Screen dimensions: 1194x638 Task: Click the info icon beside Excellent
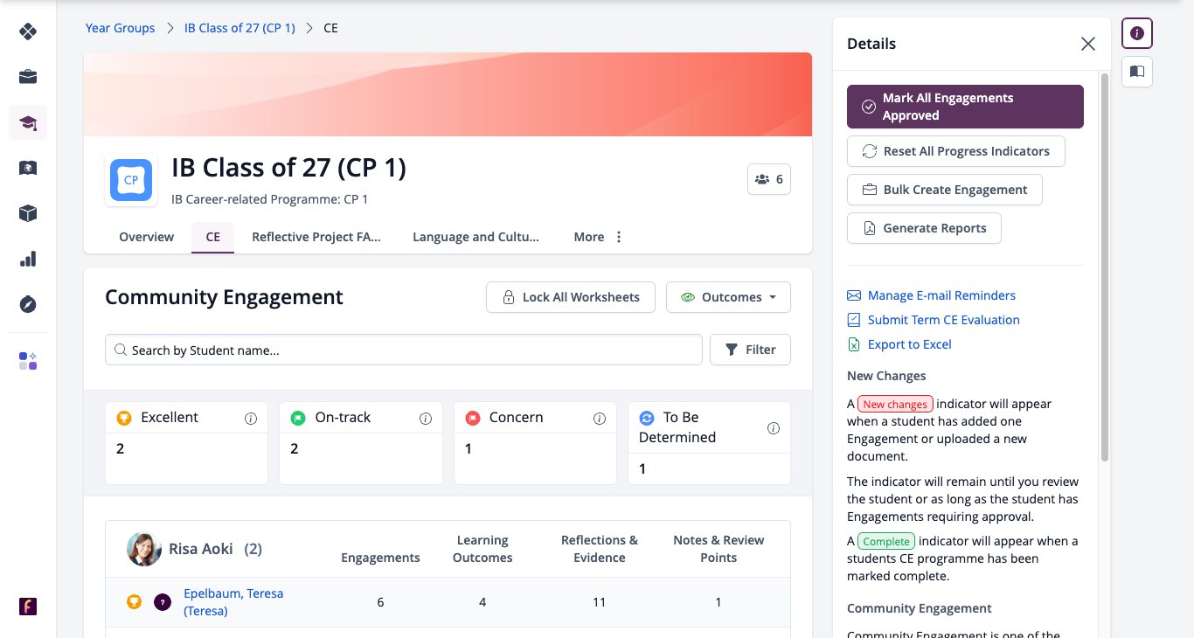[x=251, y=419]
